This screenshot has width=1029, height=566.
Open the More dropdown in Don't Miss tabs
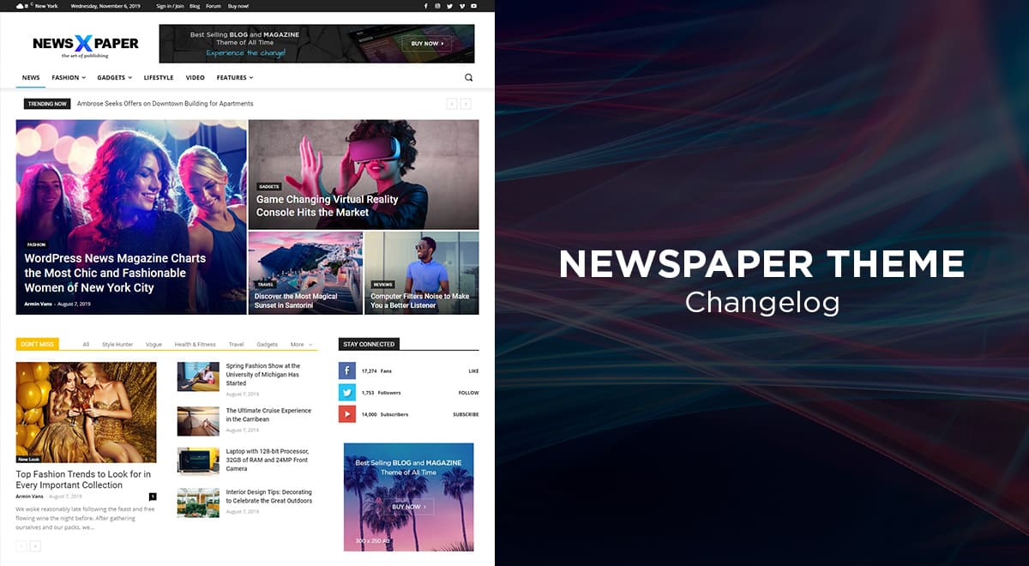(301, 344)
